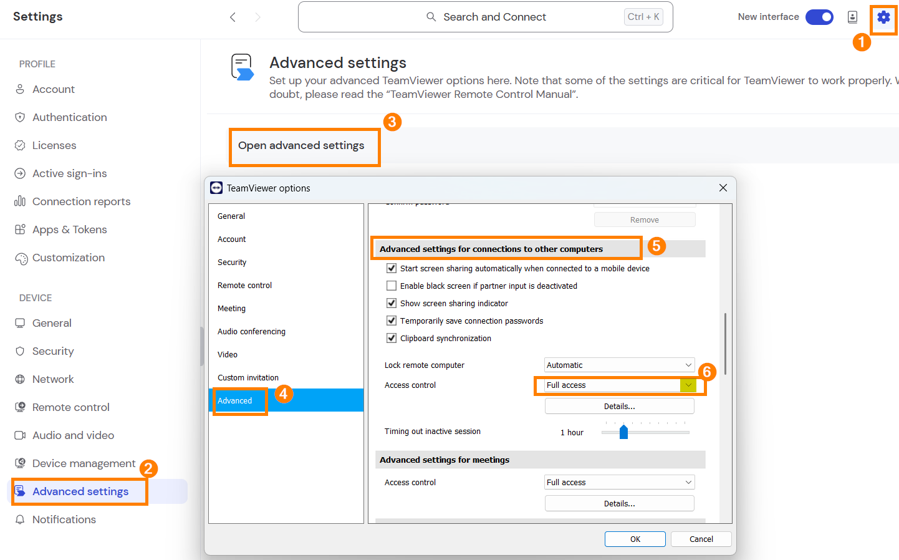899x560 pixels.
Task: Click the Advanced settings sidebar icon
Action: coord(20,491)
